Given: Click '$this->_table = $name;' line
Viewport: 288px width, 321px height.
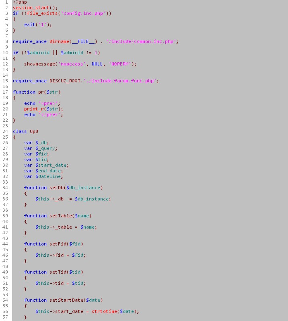Looking at the screenshot, I should coord(66,227).
